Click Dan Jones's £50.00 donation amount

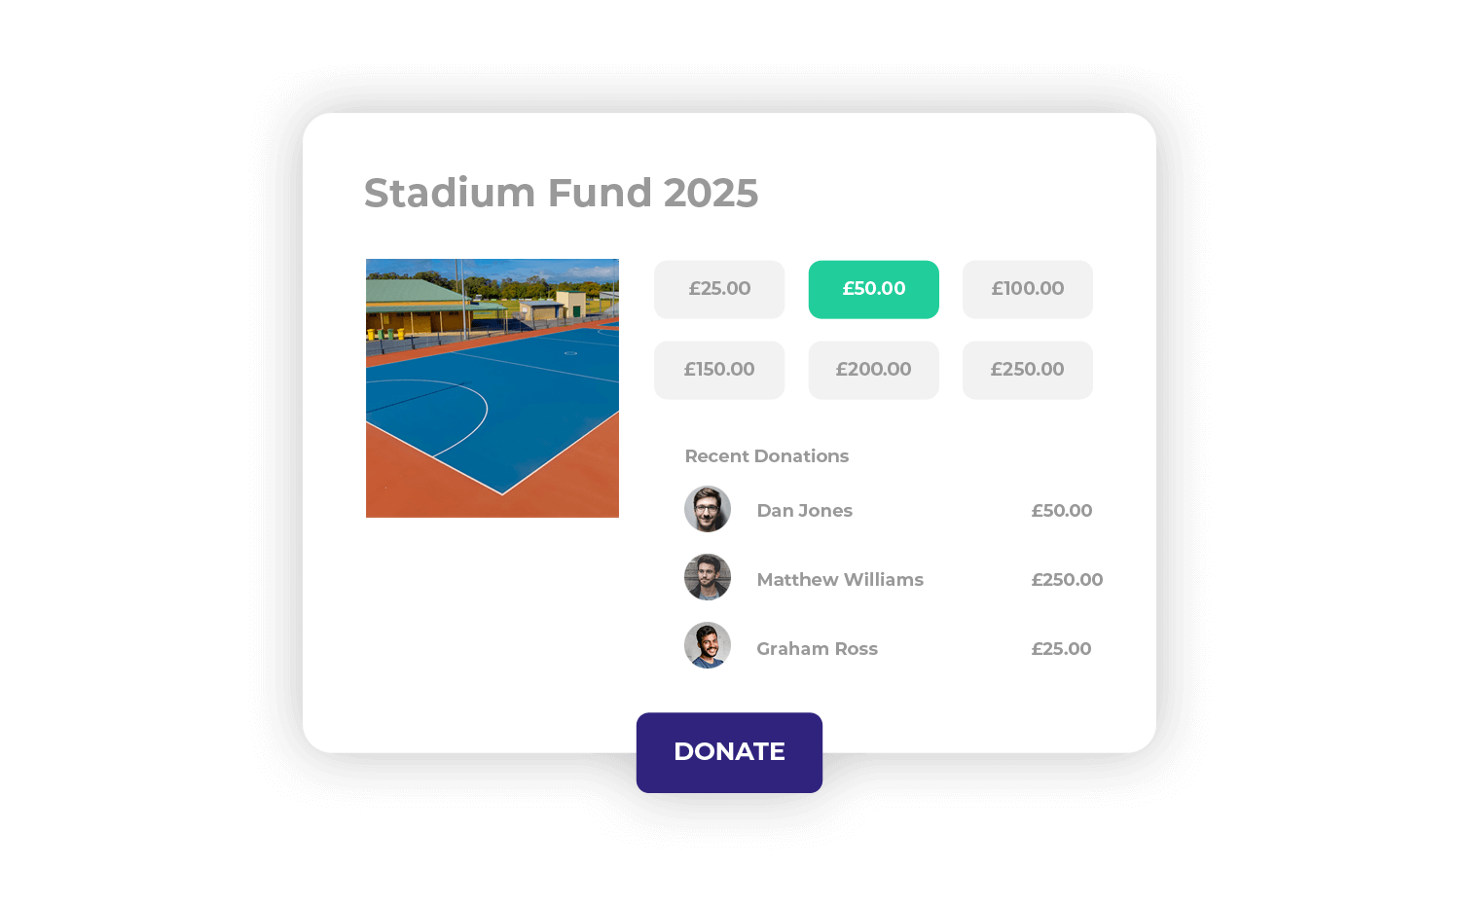coord(1062,511)
